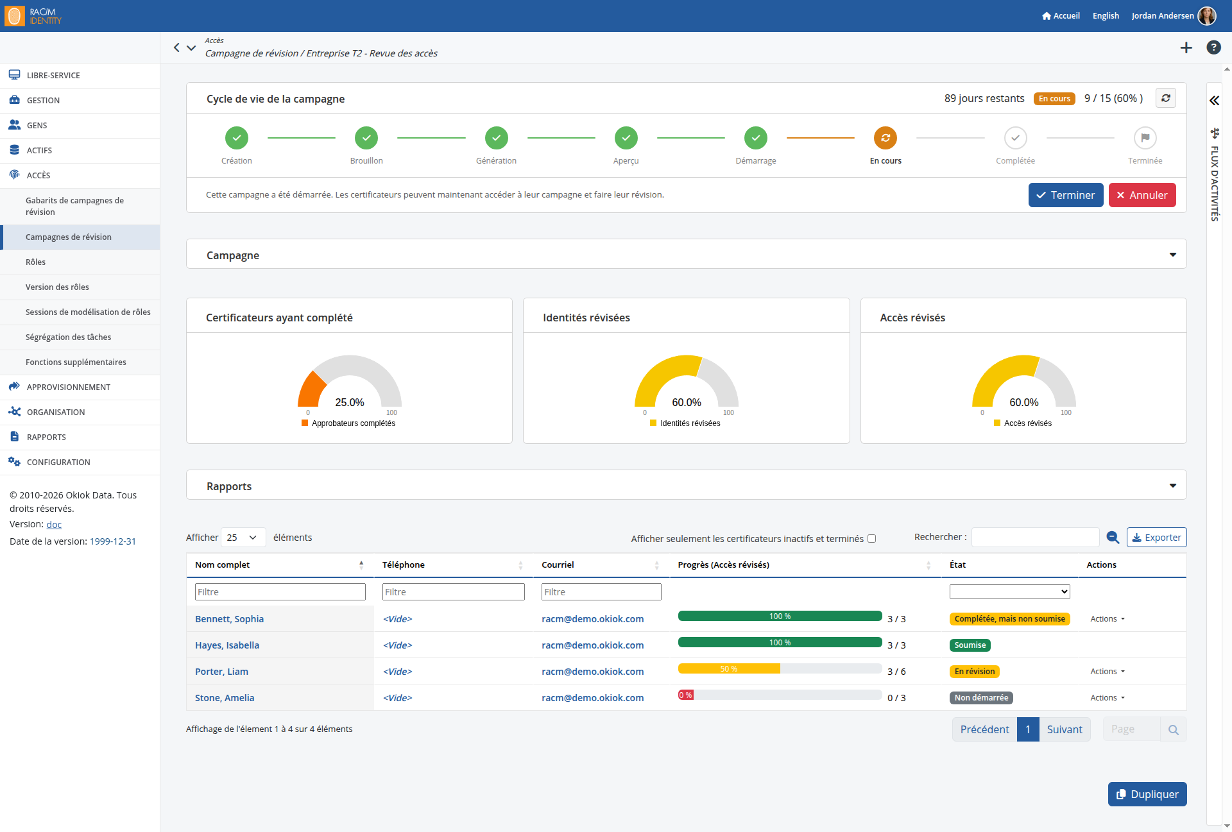Click the En cours lifecycle step icon
Image resolution: width=1232 pixels, height=832 pixels.
click(885, 138)
